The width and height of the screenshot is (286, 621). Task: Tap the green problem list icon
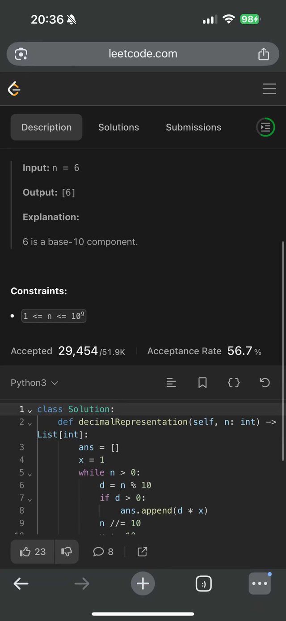pyautogui.click(x=265, y=128)
